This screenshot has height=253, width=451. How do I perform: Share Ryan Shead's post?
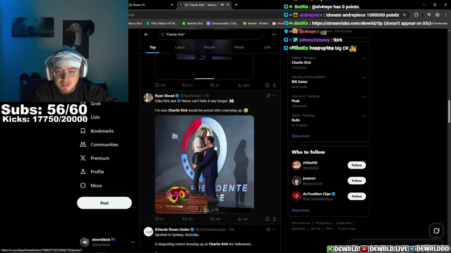click(274, 219)
